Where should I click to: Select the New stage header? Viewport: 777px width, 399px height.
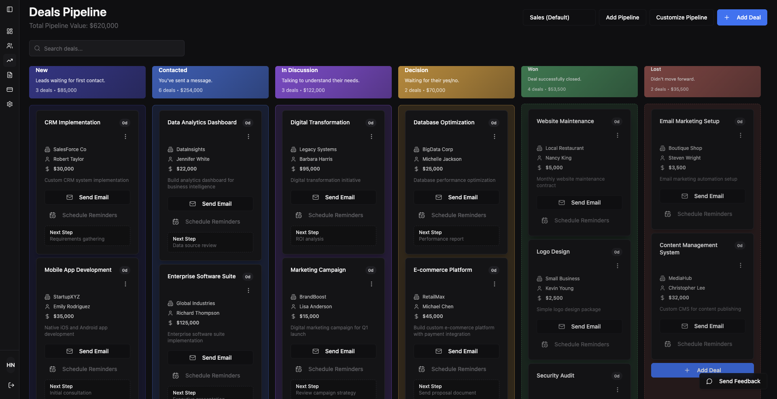[87, 82]
